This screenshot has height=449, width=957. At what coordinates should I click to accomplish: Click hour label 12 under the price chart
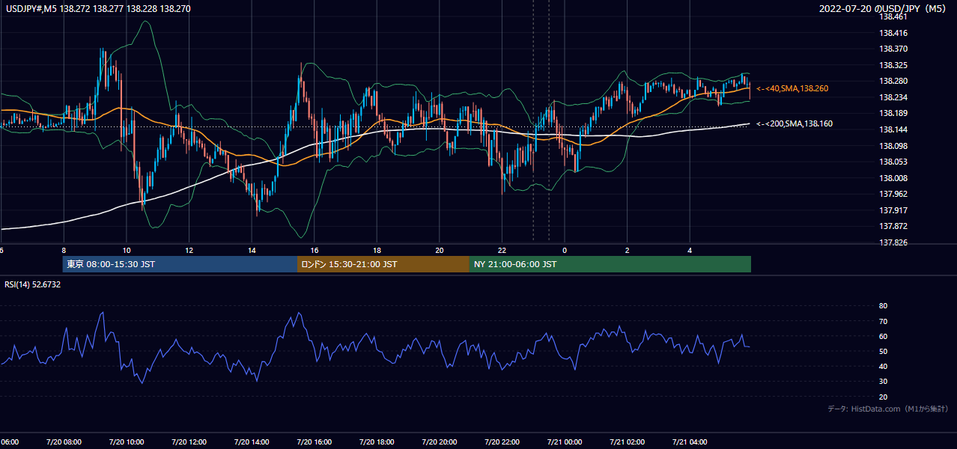point(189,251)
